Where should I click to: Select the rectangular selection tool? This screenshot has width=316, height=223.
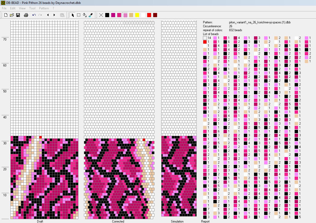click(79, 15)
